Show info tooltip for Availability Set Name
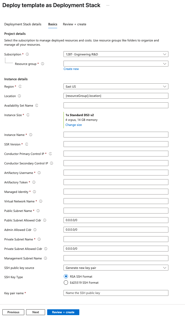 [37, 106]
